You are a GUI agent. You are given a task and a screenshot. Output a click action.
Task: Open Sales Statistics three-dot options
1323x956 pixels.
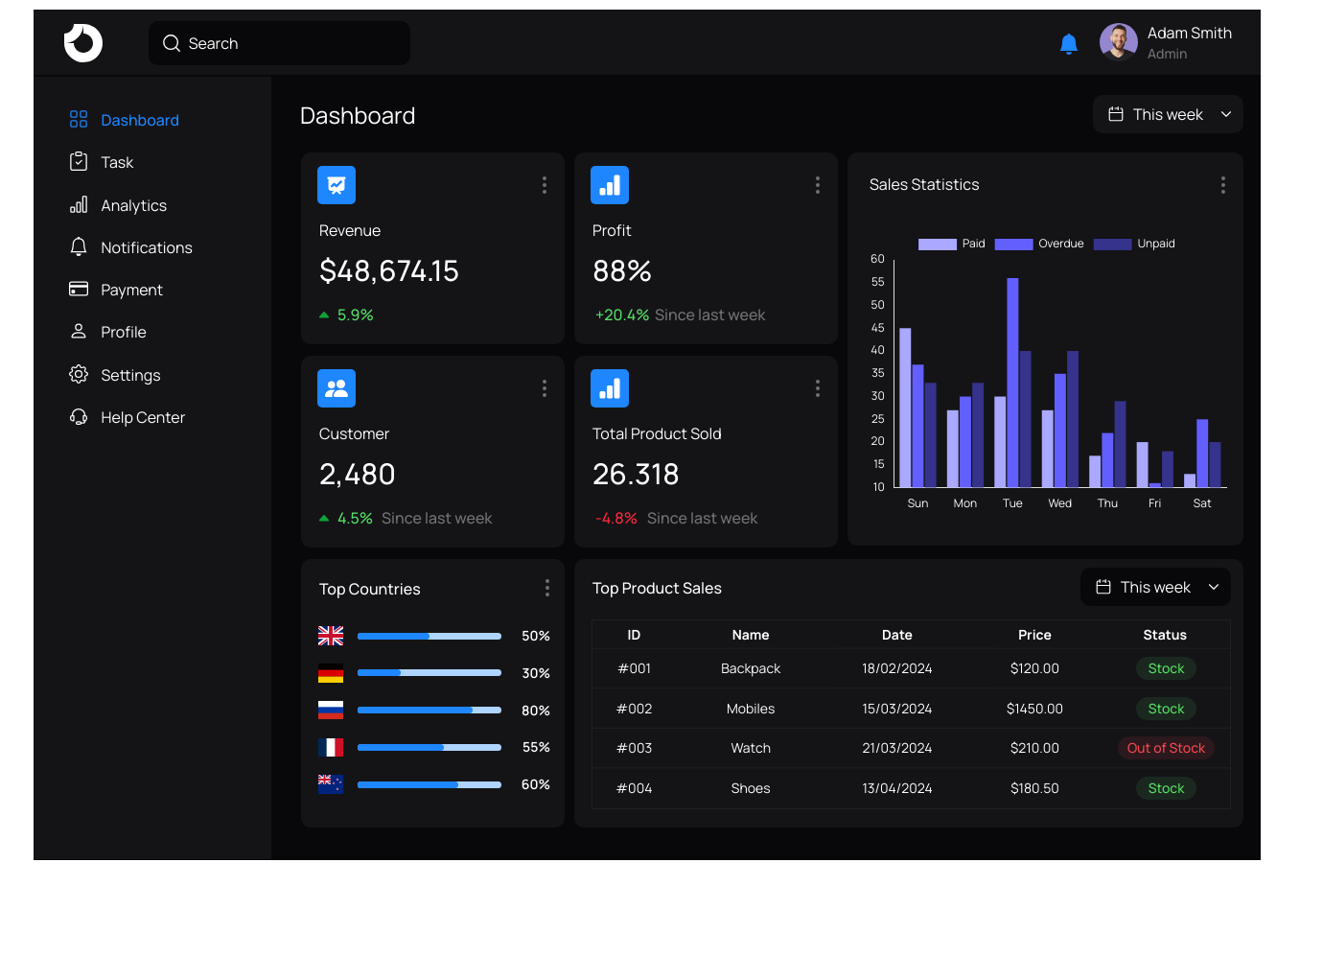pos(1222,185)
